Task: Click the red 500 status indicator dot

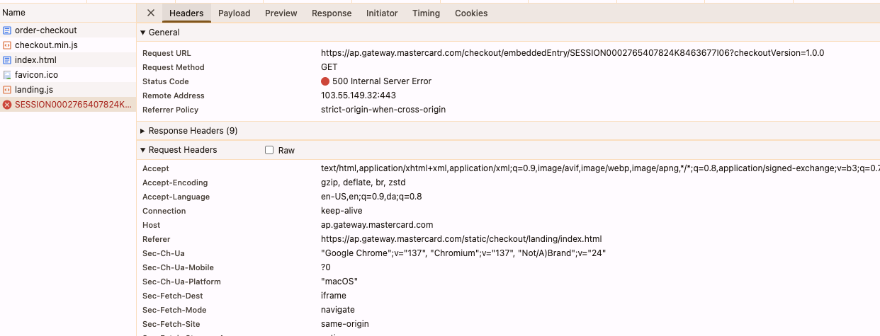Action: click(x=325, y=81)
